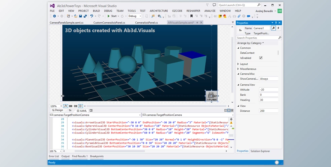Collapse the Common property category
The height and width of the screenshot is (167, 331).
point(238,48)
